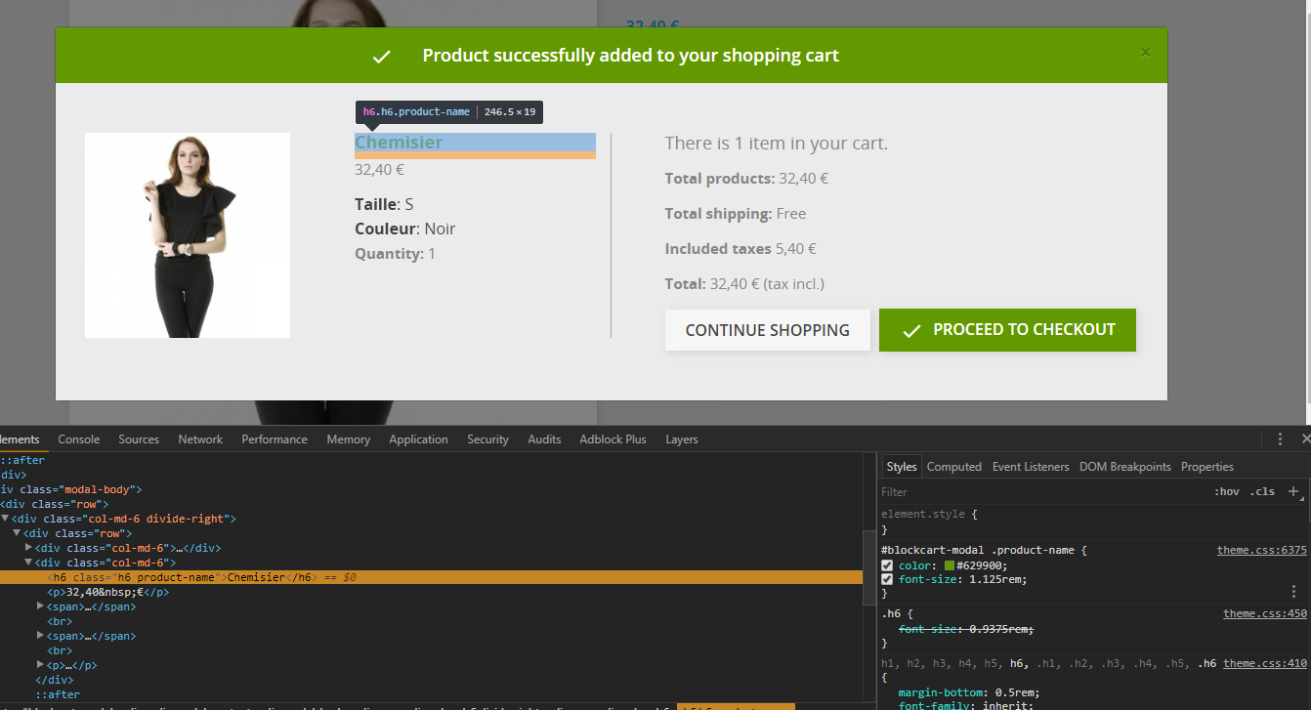
Task: Close the added-to-cart modal with X
Action: click(1145, 53)
